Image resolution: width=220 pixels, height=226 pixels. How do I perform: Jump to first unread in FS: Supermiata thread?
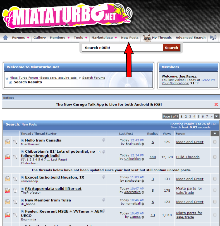(22, 189)
